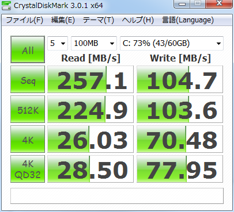This screenshot has width=234, height=212.
Task: Click the empty comment field at the bottom
Action: (x=117, y=196)
